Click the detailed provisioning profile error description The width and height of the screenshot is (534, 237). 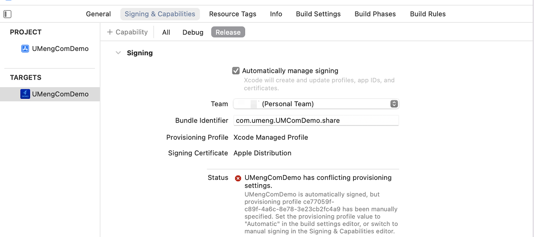(x=321, y=213)
